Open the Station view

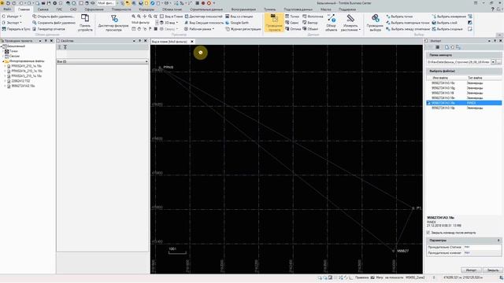tap(239, 17)
